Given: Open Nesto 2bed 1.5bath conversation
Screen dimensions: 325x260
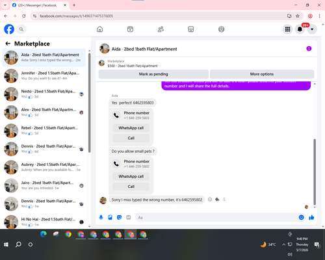Looking at the screenshot, I should pyautogui.click(x=44, y=94).
